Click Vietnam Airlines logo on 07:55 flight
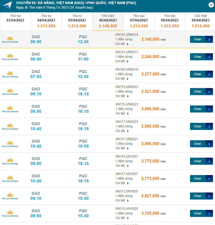Viewport: 215px width, 225px height. click(x=10, y=74)
